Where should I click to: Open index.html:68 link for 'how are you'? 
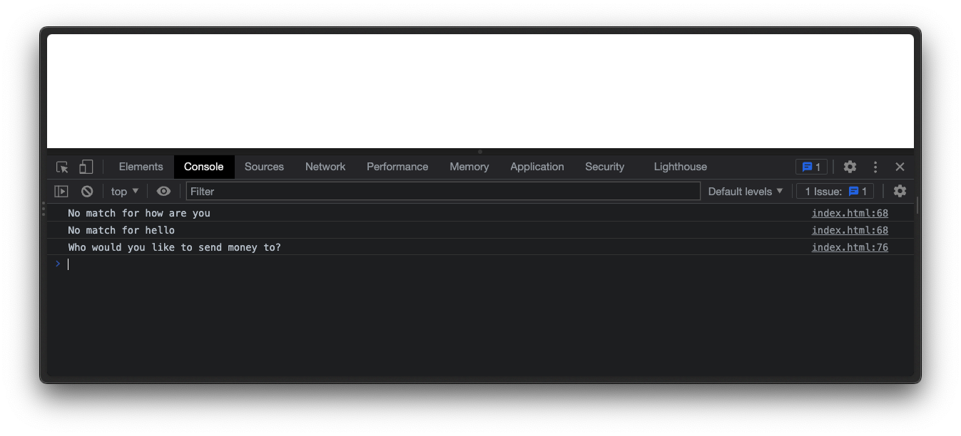(850, 213)
